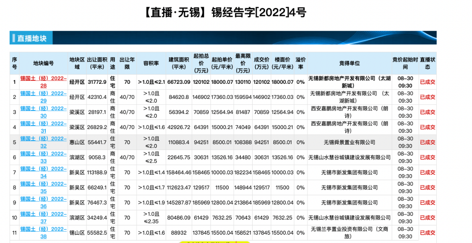This screenshot has width=472, height=243.
Task: Click the 竞得单位 column header
Action: [349, 63]
